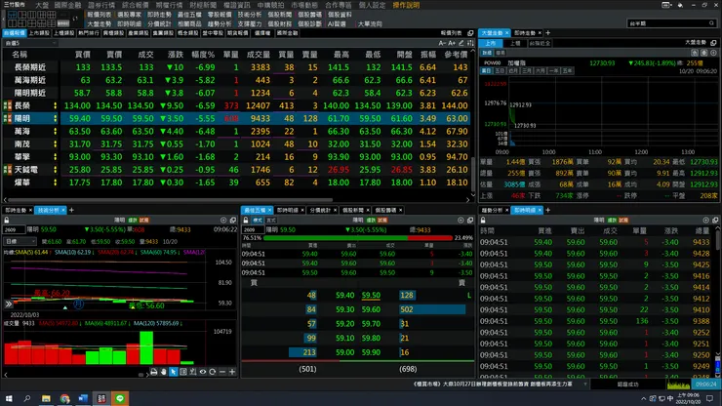Click add circle icon in chart panel
722x406 pixels.
(223, 221)
